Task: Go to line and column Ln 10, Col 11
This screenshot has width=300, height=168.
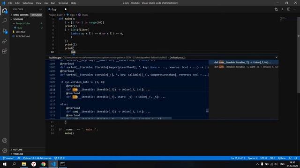Action: (x=238, y=158)
